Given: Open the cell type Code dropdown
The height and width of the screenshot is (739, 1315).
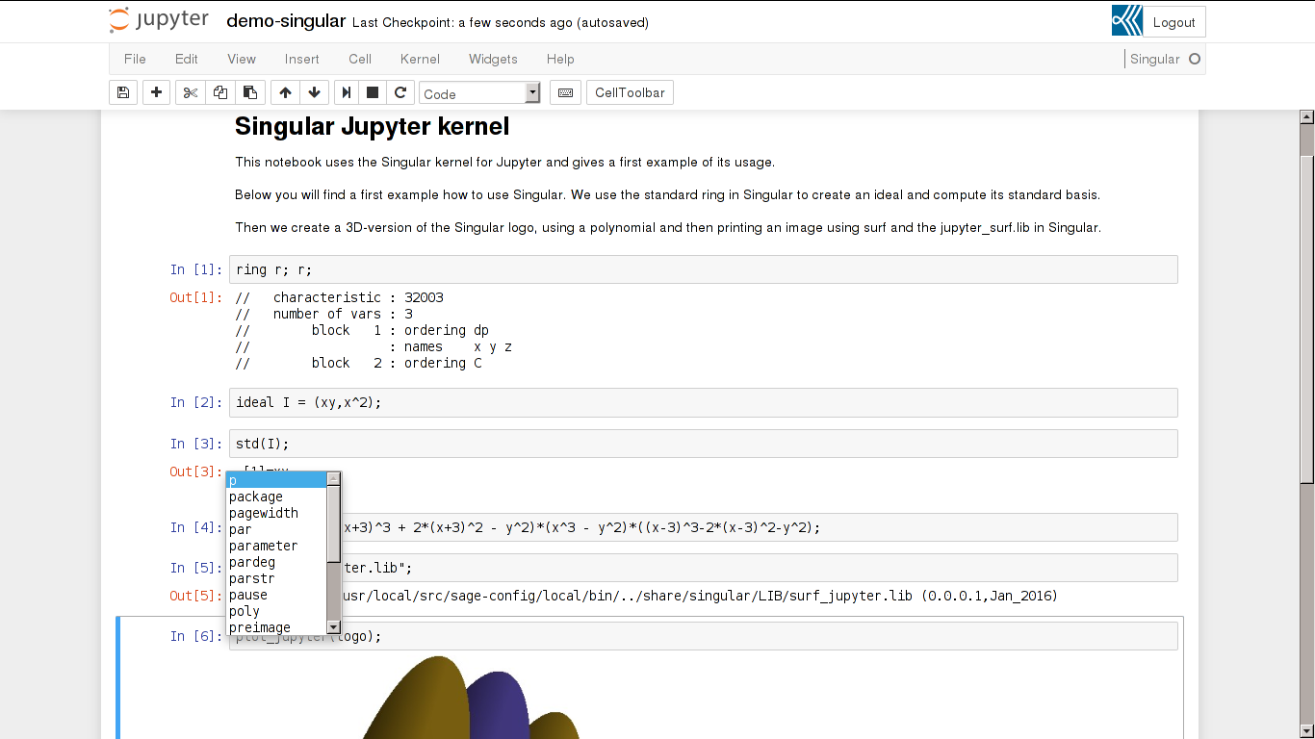Looking at the screenshot, I should tap(479, 93).
